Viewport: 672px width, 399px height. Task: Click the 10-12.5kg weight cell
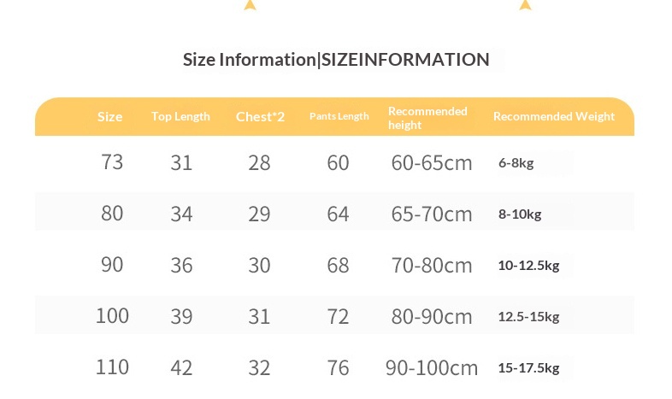528,266
